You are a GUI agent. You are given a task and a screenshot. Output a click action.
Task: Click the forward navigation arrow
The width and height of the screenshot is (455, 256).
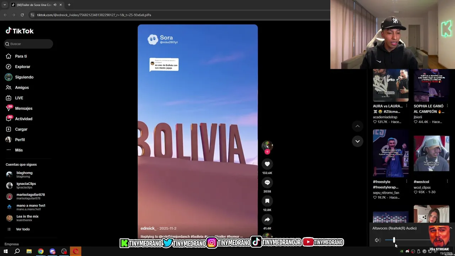(x=14, y=15)
